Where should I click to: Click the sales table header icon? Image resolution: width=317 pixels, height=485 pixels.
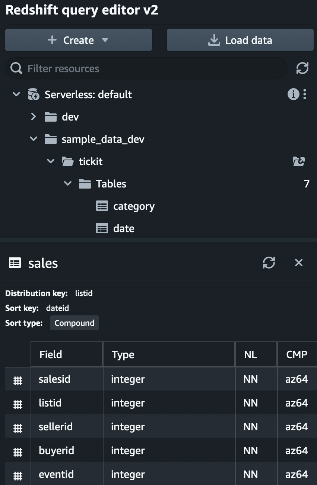point(15,263)
